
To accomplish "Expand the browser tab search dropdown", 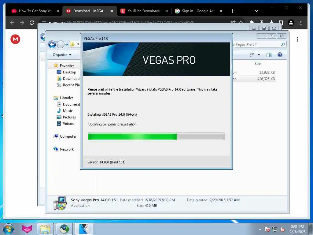I will [x=256, y=11].
